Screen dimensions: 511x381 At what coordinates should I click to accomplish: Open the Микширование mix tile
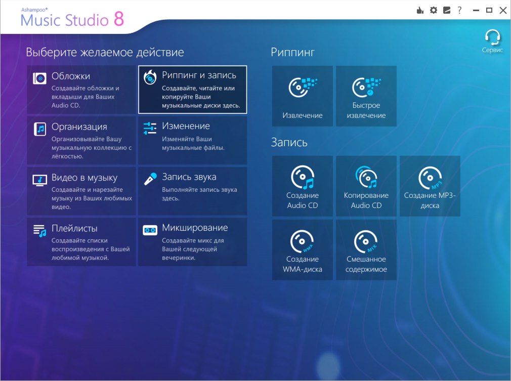193,242
